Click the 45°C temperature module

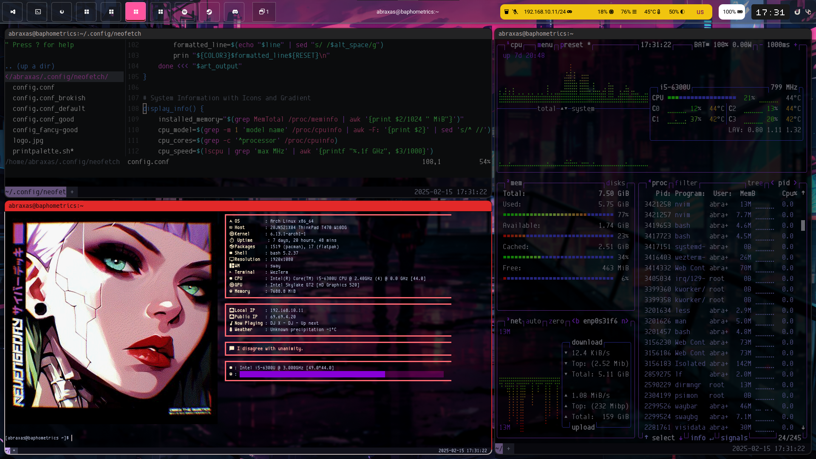pyautogui.click(x=652, y=12)
